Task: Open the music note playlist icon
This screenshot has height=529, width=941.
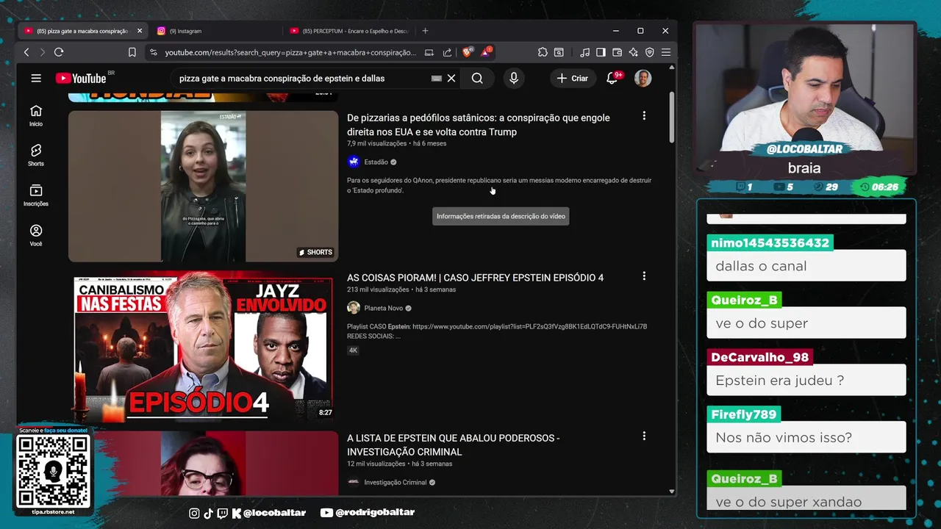Action: [x=584, y=52]
